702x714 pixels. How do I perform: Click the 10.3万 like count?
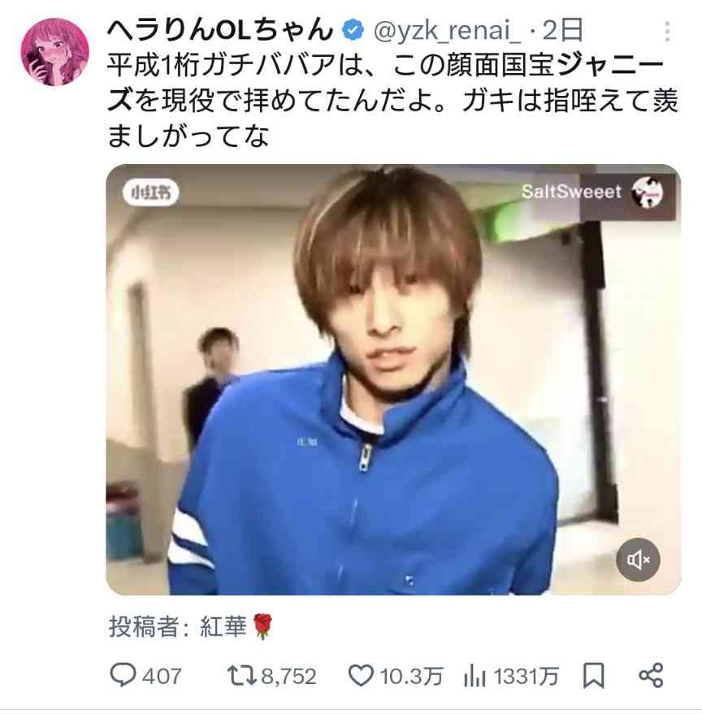(411, 676)
